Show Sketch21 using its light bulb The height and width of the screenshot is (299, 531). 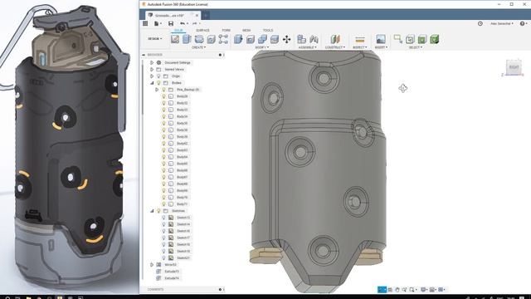[164, 258]
